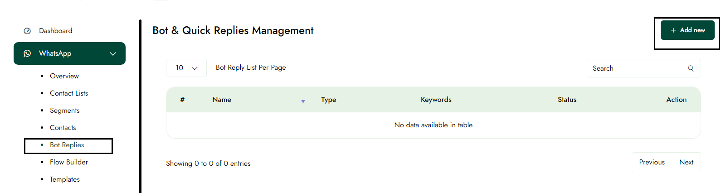This screenshot has width=721, height=193.
Task: Sort table by Keywords column header
Action: (436, 100)
